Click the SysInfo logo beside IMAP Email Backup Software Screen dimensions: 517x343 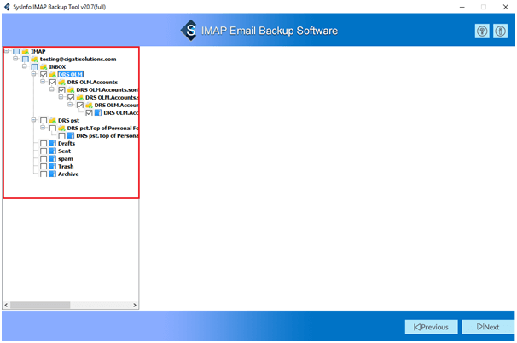pyautogui.click(x=189, y=31)
